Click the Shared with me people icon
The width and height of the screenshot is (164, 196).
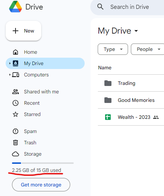click(x=16, y=92)
